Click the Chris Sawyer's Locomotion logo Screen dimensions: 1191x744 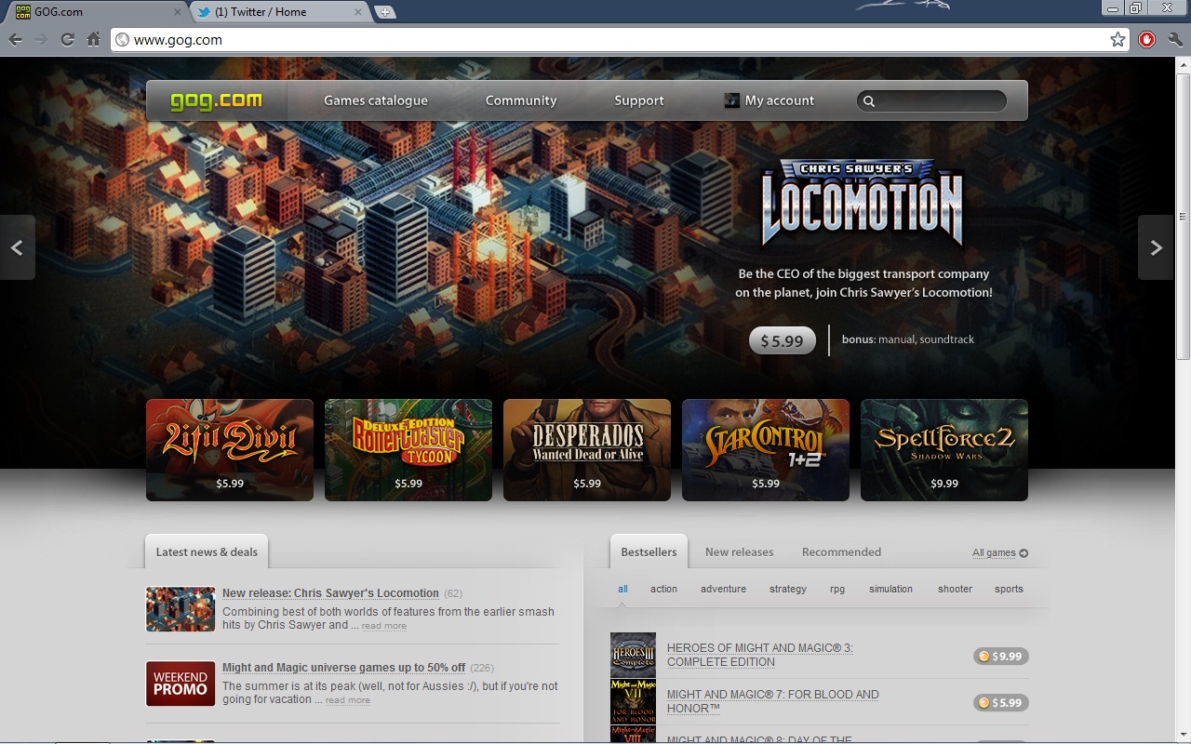(x=862, y=203)
